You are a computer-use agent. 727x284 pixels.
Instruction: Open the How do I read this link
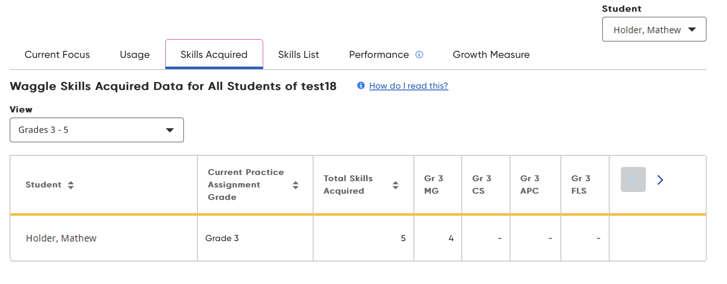tap(408, 86)
